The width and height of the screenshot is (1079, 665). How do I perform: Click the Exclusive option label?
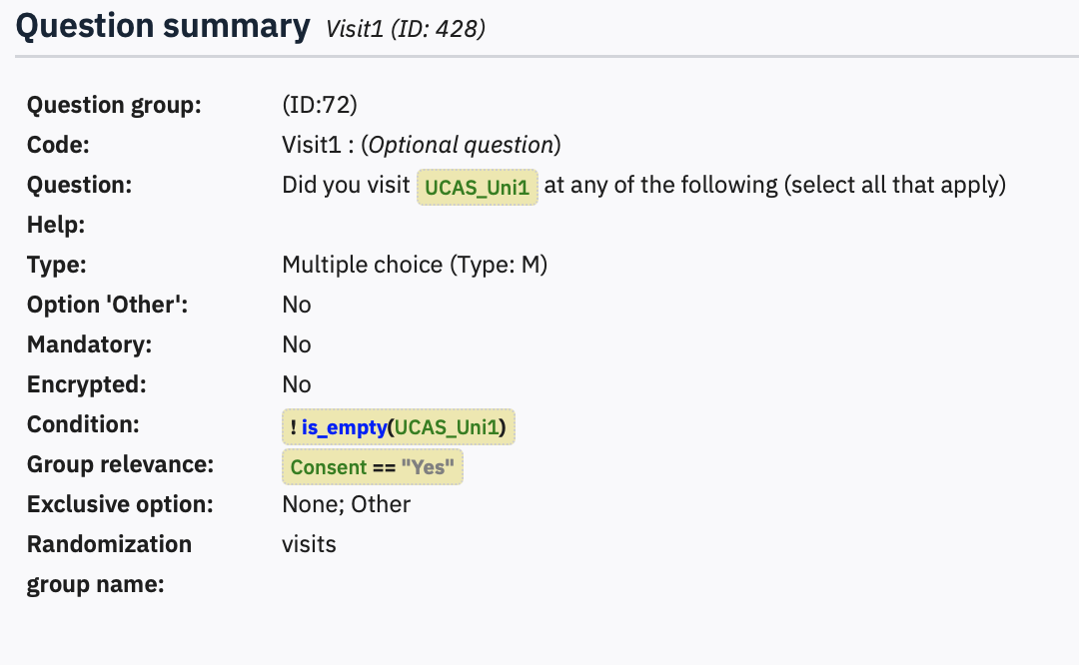click(120, 504)
